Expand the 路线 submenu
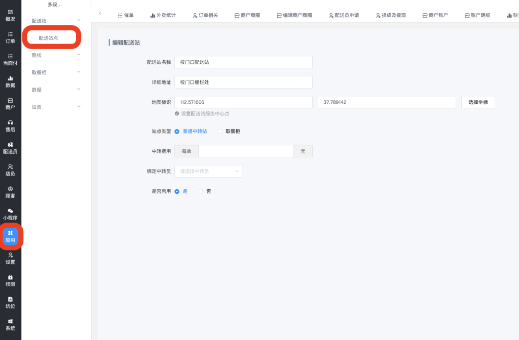519x340 pixels. [x=56, y=55]
